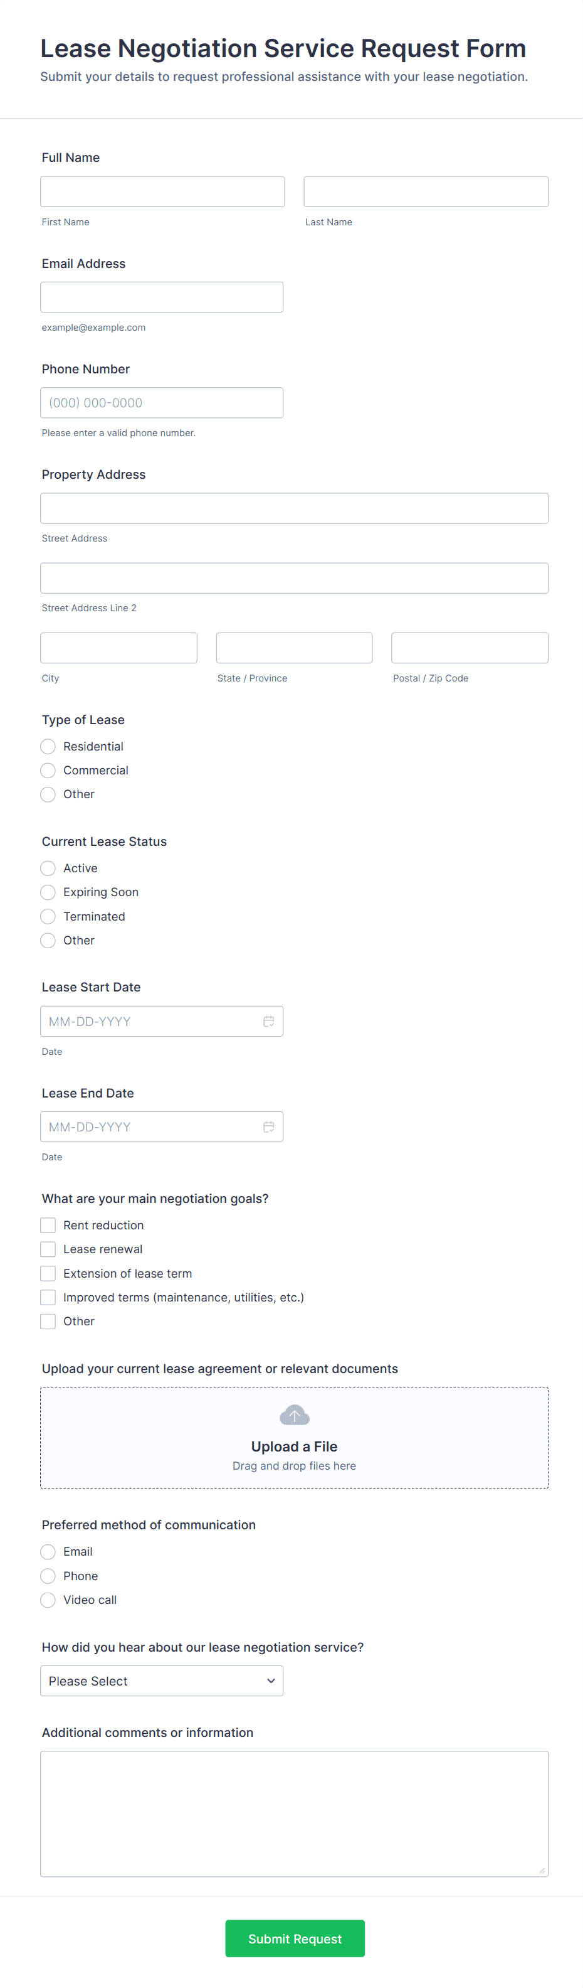Image resolution: width=583 pixels, height=1988 pixels.
Task: Click the Phone Number field
Action: point(161,403)
